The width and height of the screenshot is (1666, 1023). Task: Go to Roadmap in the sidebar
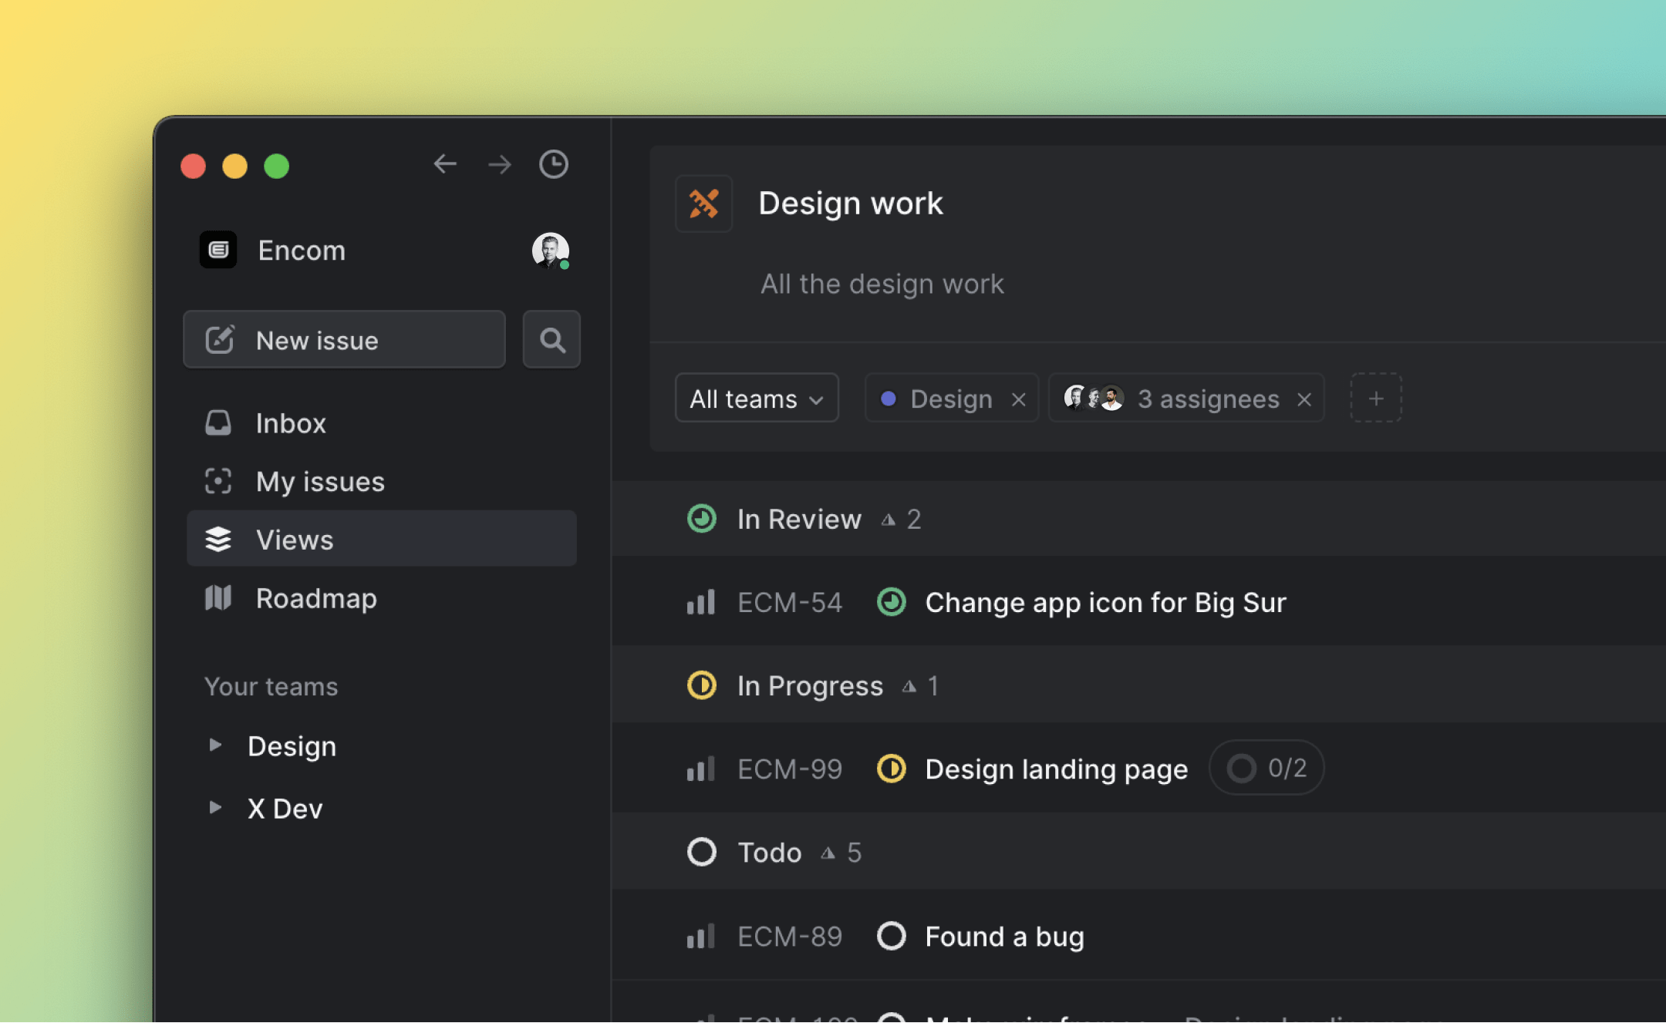coord(315,598)
